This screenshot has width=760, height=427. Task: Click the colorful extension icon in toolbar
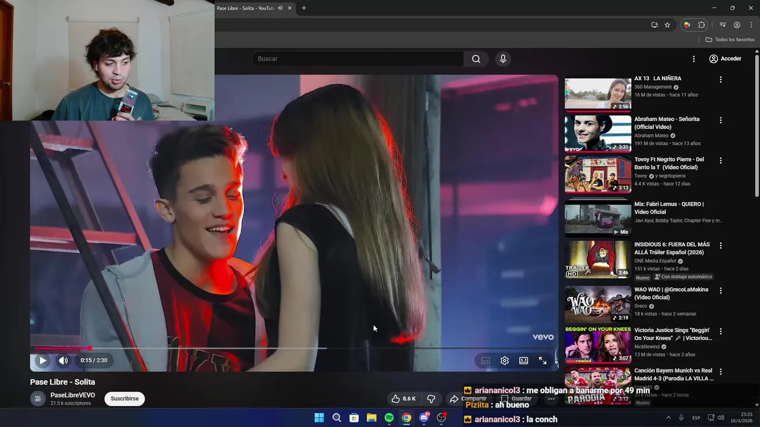click(x=687, y=25)
